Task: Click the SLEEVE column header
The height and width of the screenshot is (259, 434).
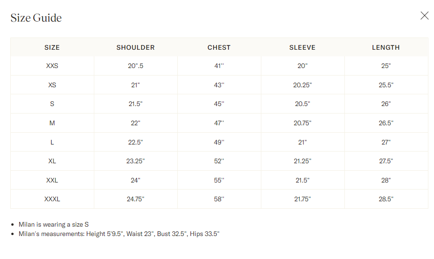Action: tap(302, 47)
